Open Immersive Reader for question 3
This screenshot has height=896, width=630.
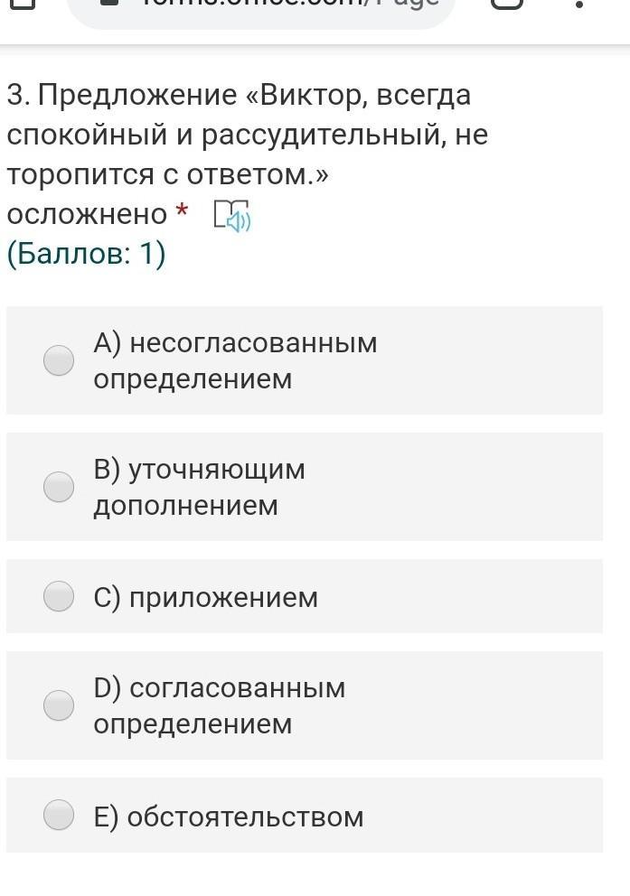point(231,216)
